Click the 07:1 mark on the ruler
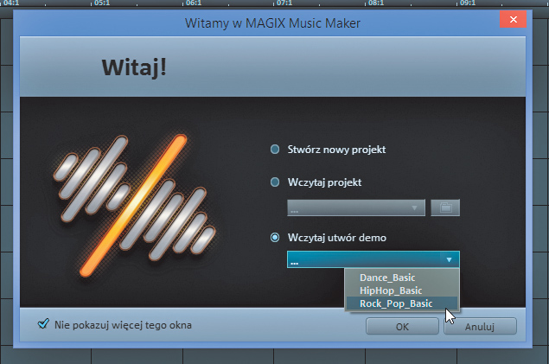The image size is (549, 364). (x=284, y=3)
